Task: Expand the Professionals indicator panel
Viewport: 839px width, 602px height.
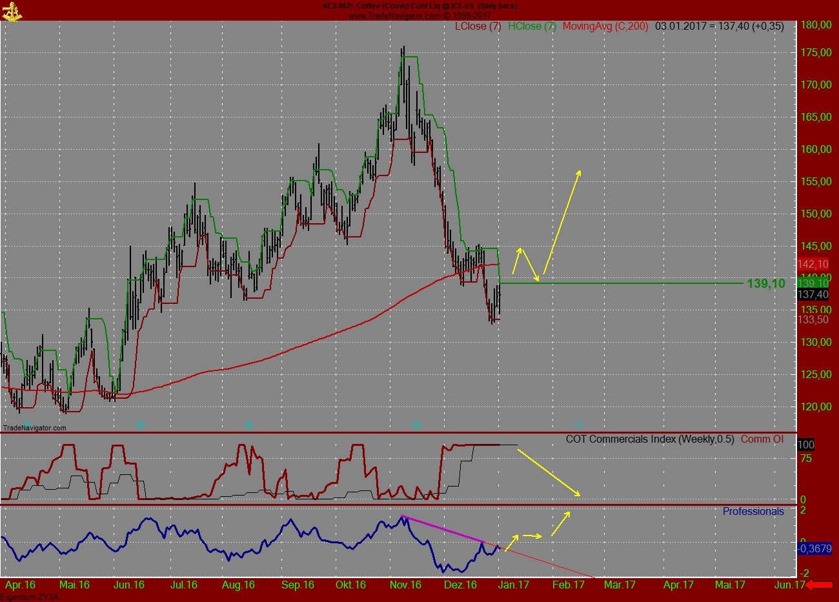Action: [x=753, y=512]
